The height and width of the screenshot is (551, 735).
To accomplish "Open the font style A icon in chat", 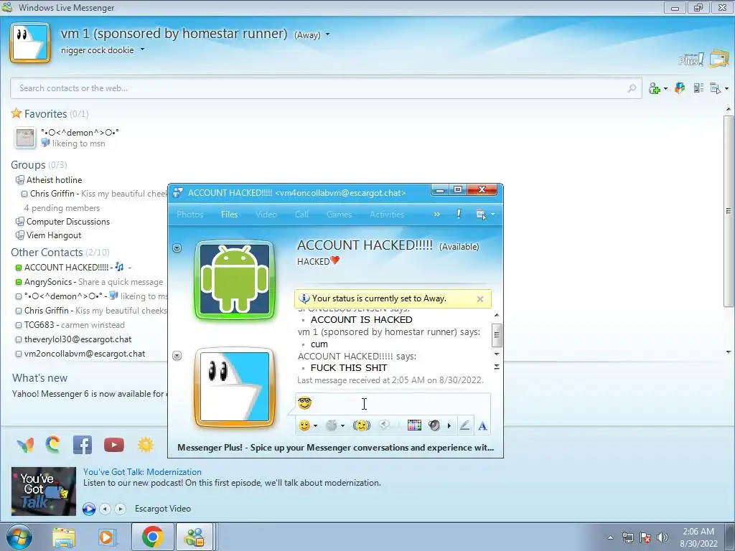I will (482, 425).
